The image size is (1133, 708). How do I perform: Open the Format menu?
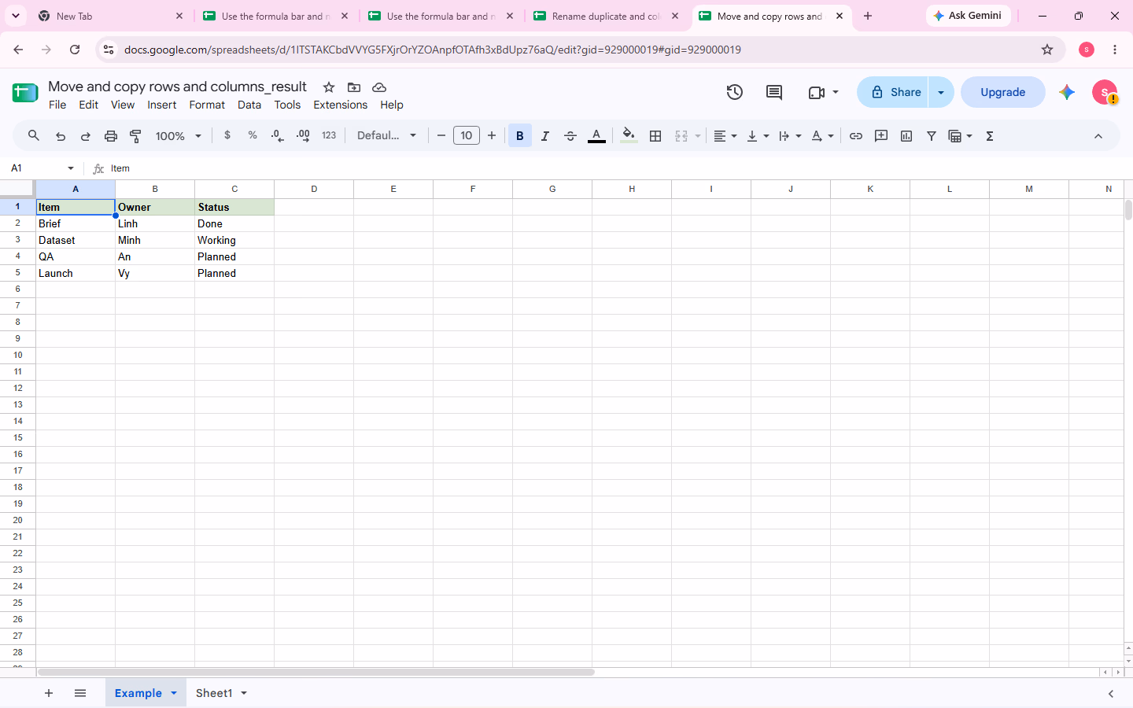(207, 105)
